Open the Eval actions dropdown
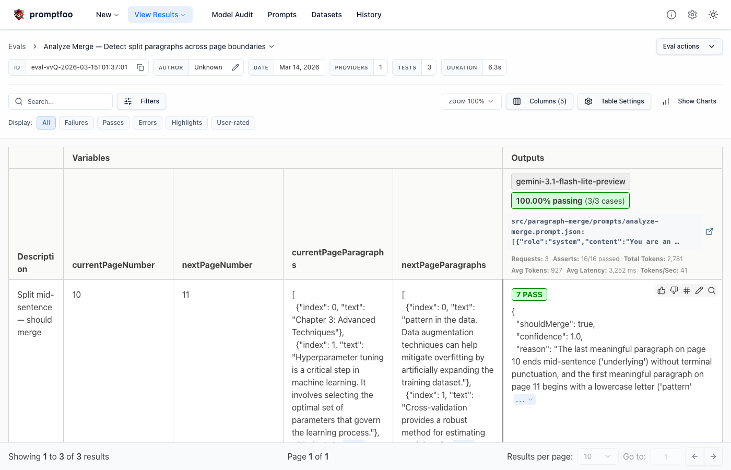The height and width of the screenshot is (470, 731). point(689,46)
